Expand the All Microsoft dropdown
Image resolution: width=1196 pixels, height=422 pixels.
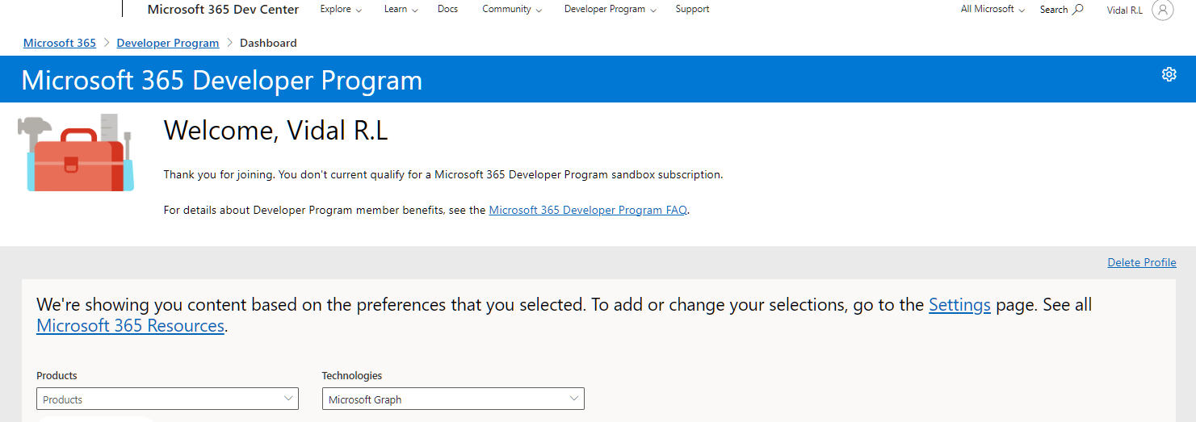pyautogui.click(x=992, y=10)
